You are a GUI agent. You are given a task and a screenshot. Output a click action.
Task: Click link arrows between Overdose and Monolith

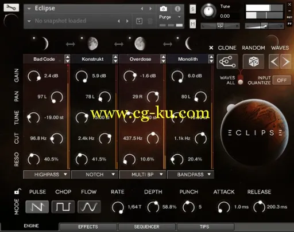coord(168,44)
